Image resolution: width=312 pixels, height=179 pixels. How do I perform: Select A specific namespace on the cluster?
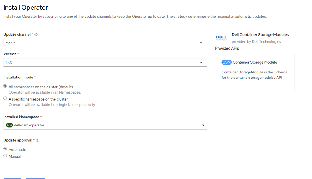click(x=5, y=98)
